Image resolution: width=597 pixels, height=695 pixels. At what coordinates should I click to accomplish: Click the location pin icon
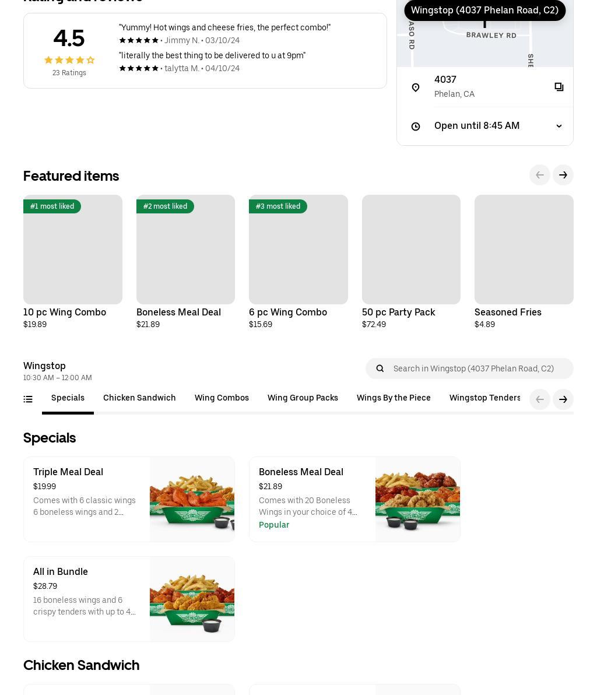[416, 87]
